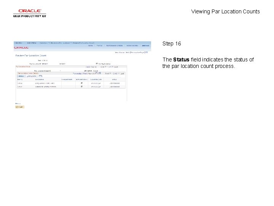Toggle Sufficient Stock checkbox in first row

[x=81, y=83]
